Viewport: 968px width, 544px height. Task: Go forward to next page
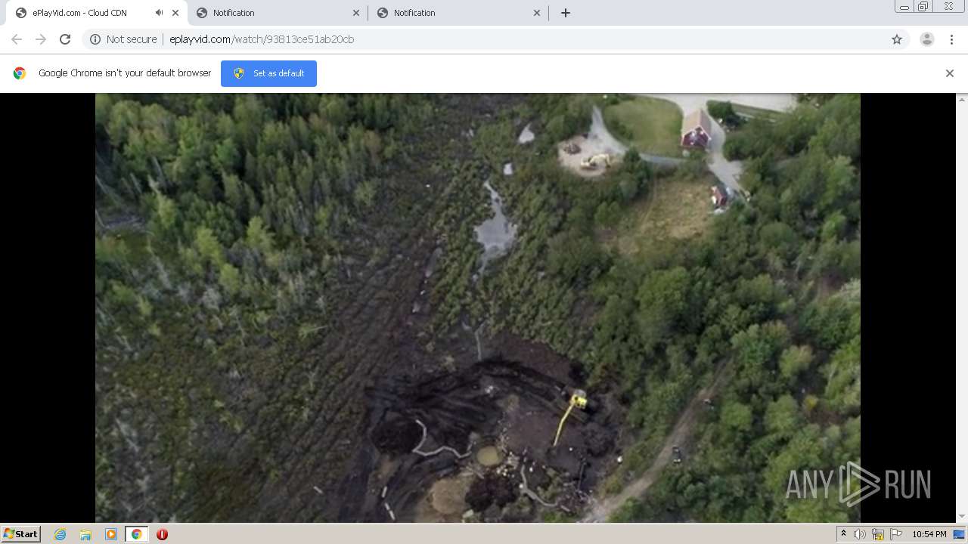coord(41,39)
